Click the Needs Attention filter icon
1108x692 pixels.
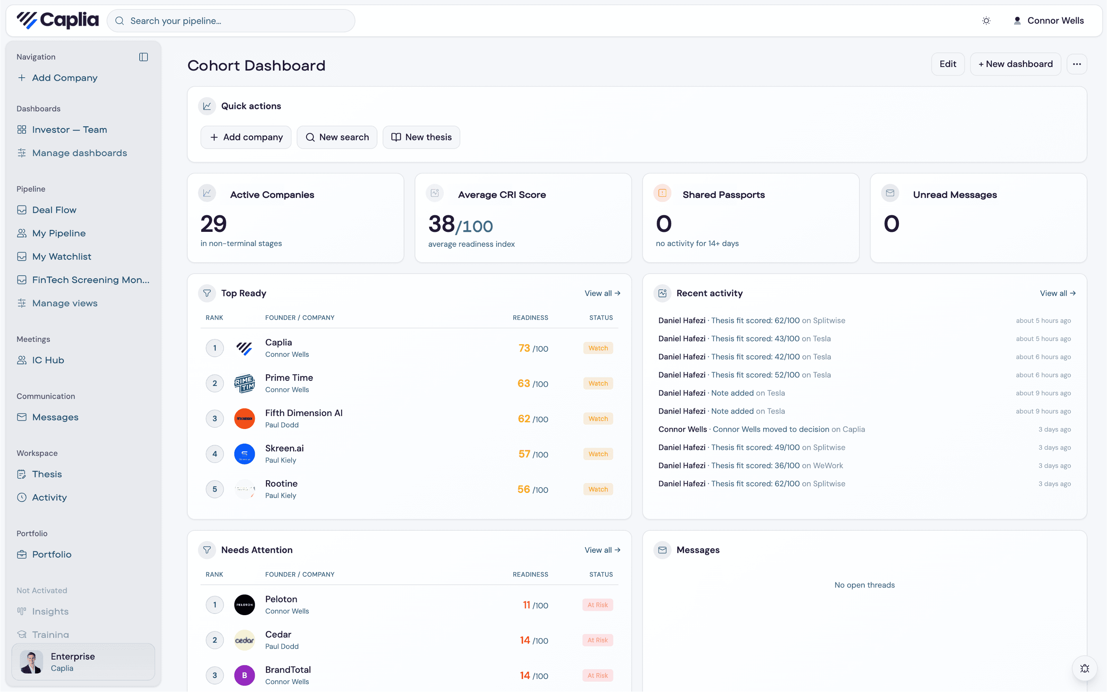tap(207, 550)
